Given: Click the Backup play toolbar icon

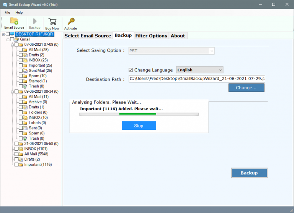Looking at the screenshot, I should [35, 21].
